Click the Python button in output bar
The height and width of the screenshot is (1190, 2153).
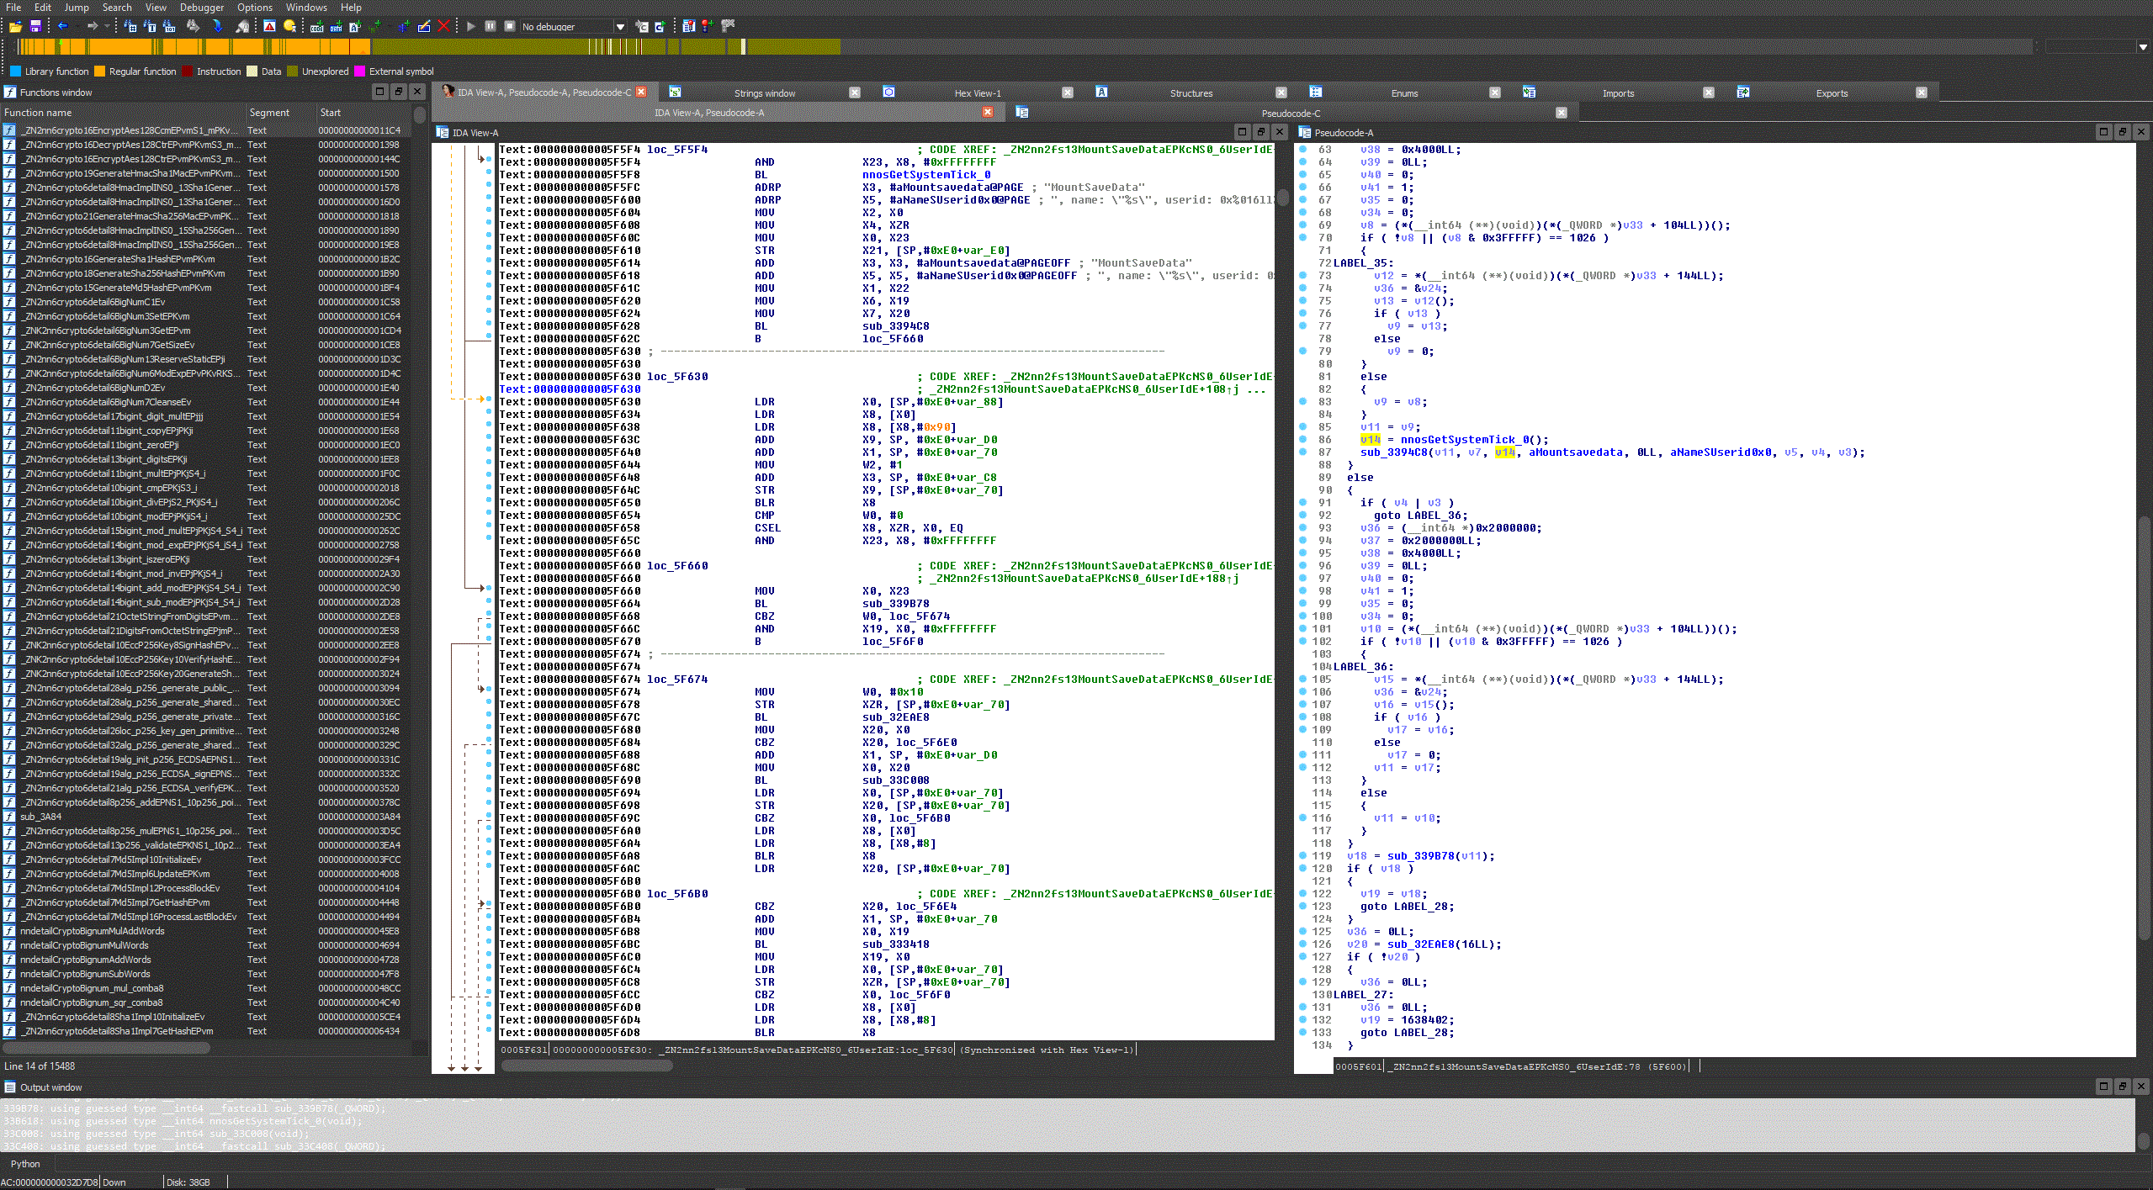[25, 1164]
